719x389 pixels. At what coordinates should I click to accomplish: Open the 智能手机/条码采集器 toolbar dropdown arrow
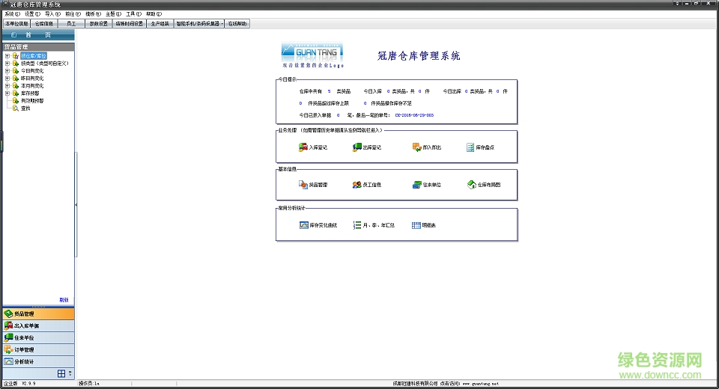point(222,24)
